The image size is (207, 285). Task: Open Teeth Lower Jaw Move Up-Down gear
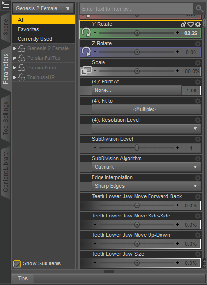tap(198, 235)
